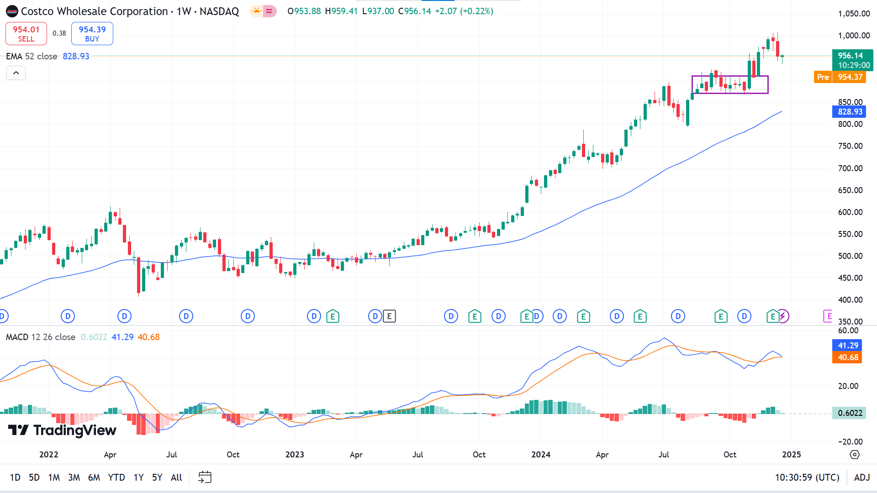Click the blue 41.29 MACD axis label

coord(847,346)
